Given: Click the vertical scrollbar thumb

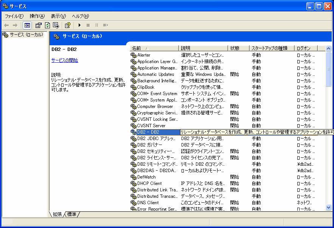Looking at the screenshot, I should point(328,69).
